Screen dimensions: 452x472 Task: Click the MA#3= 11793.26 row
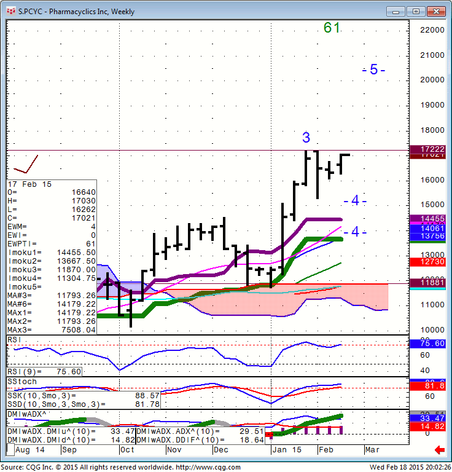52,296
